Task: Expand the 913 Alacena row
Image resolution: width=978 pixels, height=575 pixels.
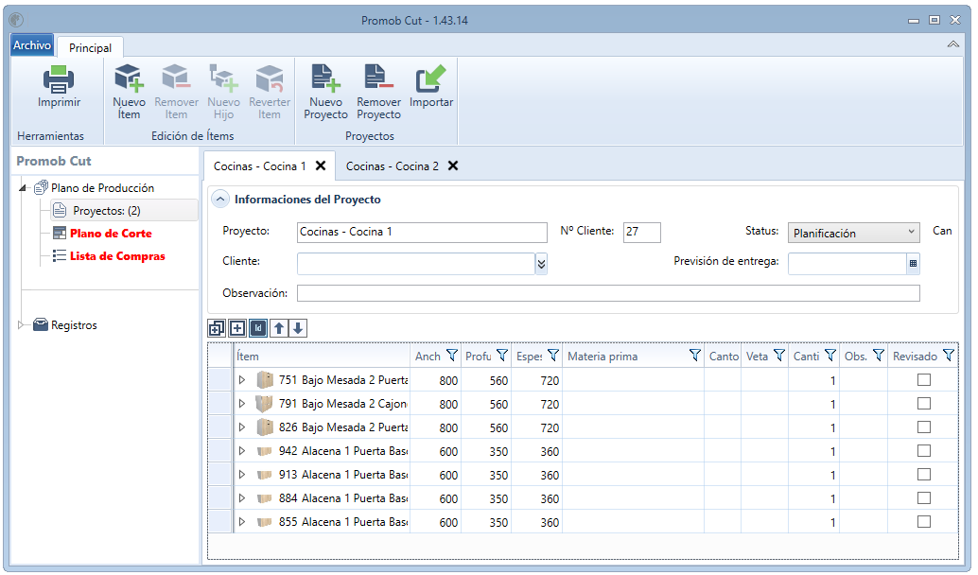Action: click(242, 475)
